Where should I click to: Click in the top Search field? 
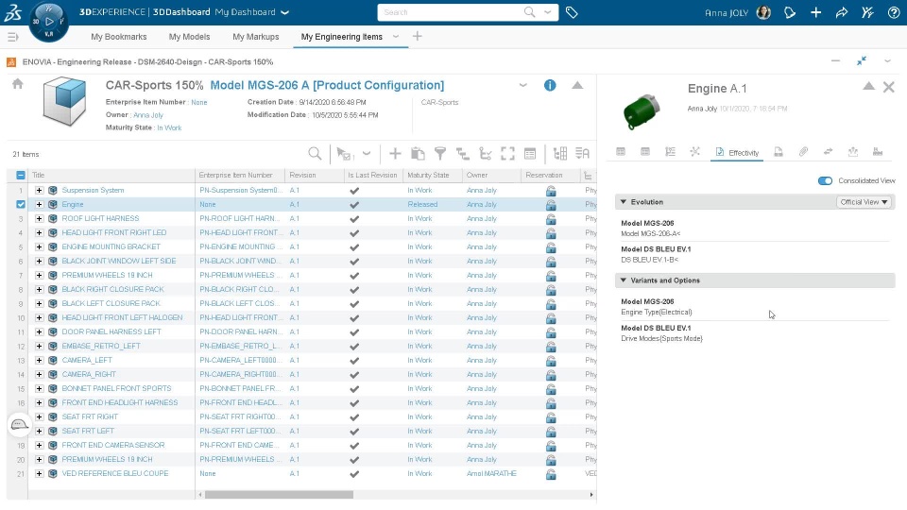[452, 12]
